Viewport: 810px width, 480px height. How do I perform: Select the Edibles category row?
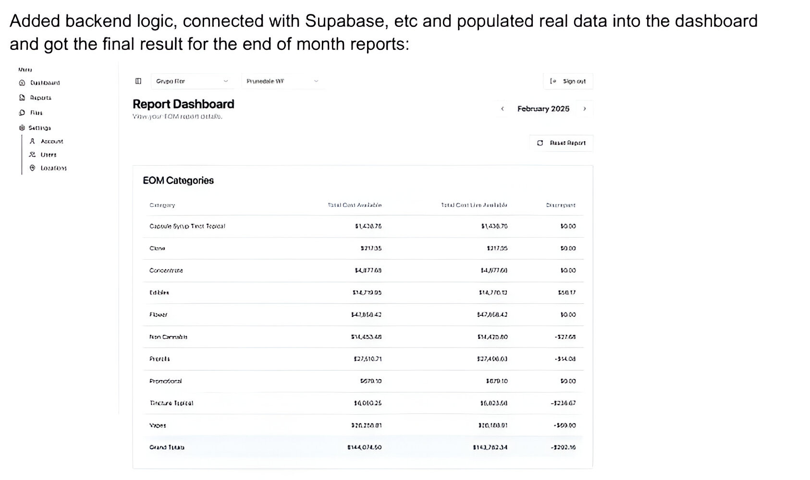tap(363, 292)
